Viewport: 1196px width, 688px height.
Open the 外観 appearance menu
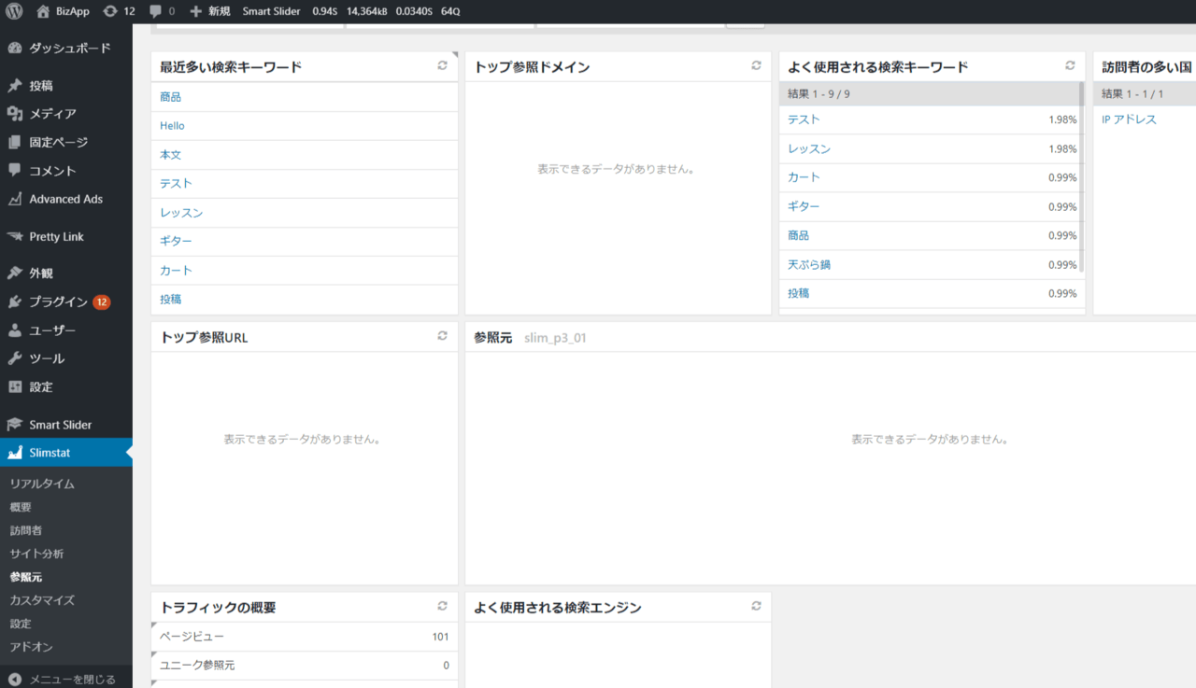click(x=66, y=274)
